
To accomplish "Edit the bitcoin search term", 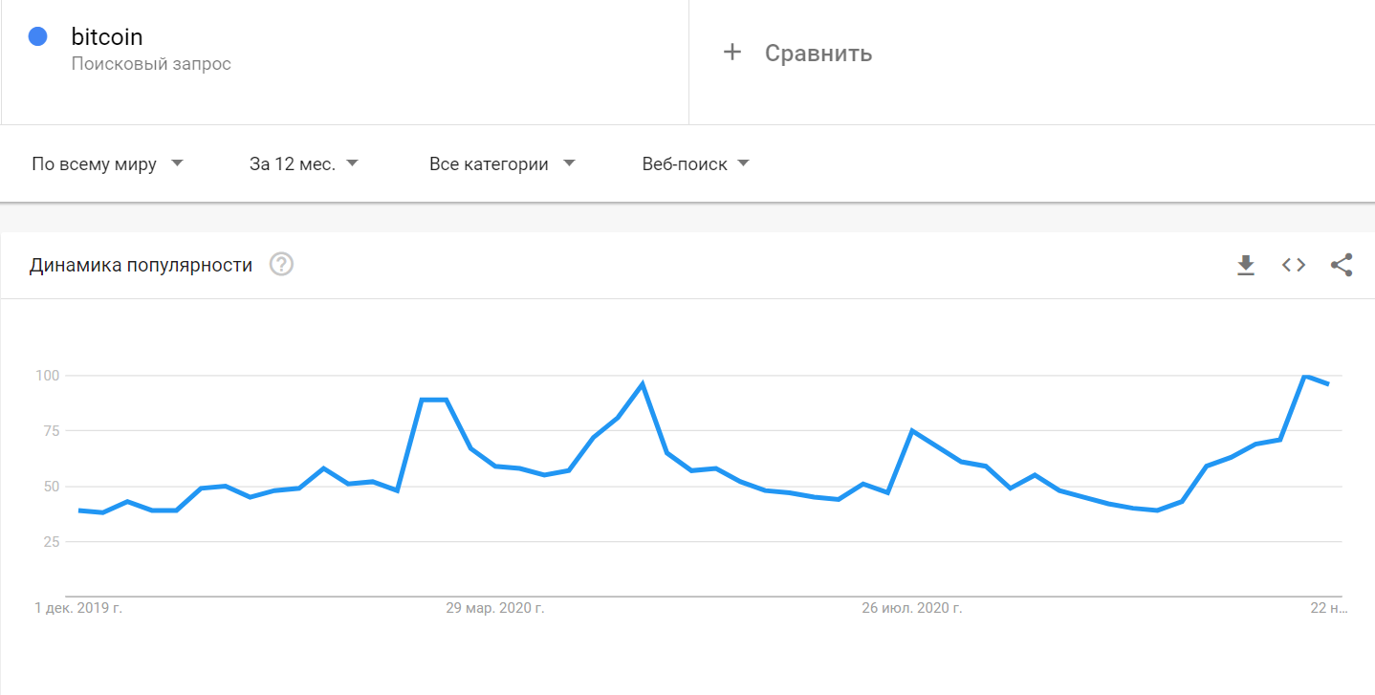I will point(107,37).
